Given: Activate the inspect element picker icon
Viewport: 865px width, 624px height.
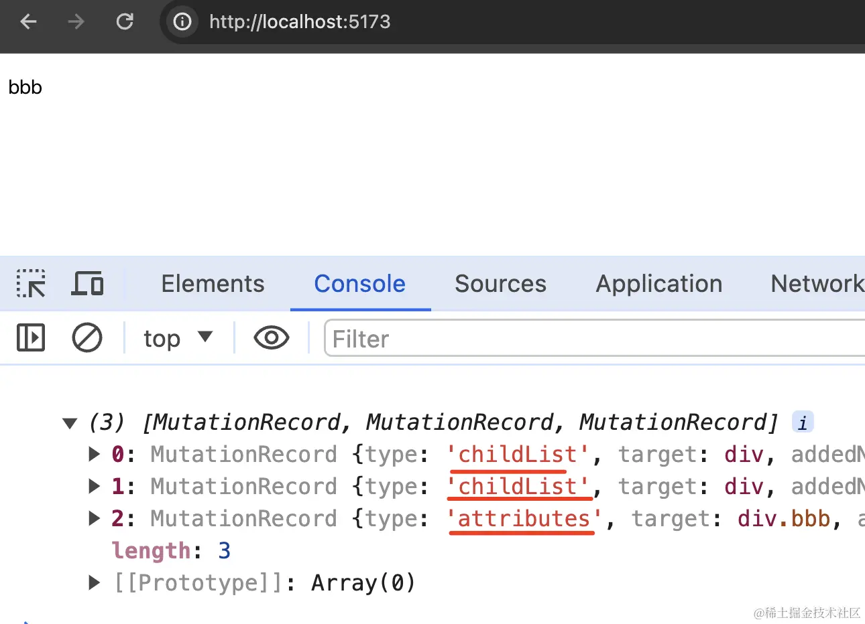Looking at the screenshot, I should [x=31, y=284].
